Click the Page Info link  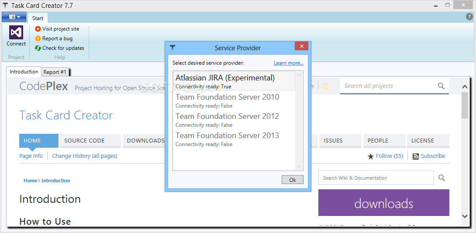pyautogui.click(x=31, y=156)
